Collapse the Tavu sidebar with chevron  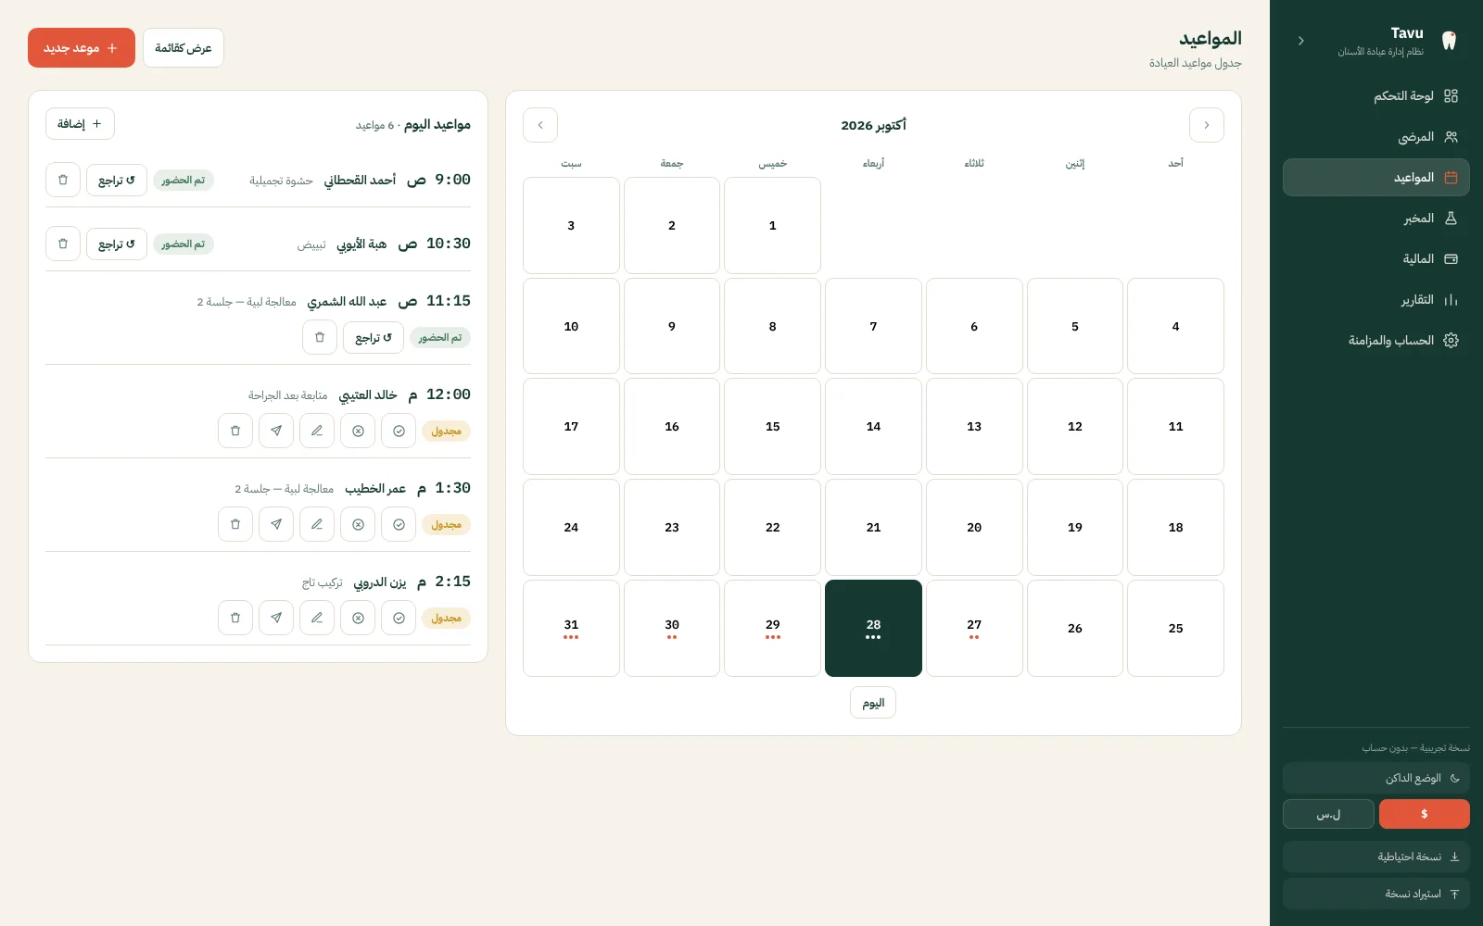point(1301,41)
